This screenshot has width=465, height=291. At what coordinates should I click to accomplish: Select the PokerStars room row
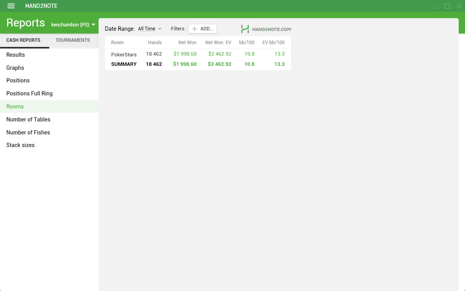coord(198,54)
